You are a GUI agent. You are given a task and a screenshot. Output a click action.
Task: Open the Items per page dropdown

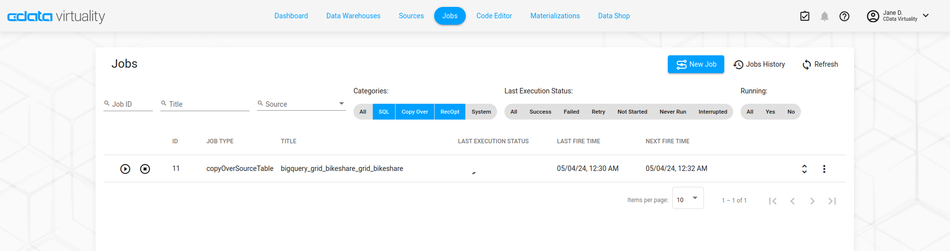click(x=688, y=199)
